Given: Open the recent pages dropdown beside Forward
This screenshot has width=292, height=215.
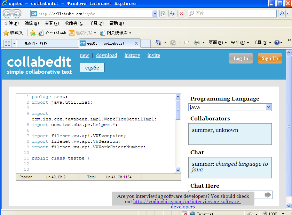Looking at the screenshot, I should pyautogui.click(x=25, y=14).
